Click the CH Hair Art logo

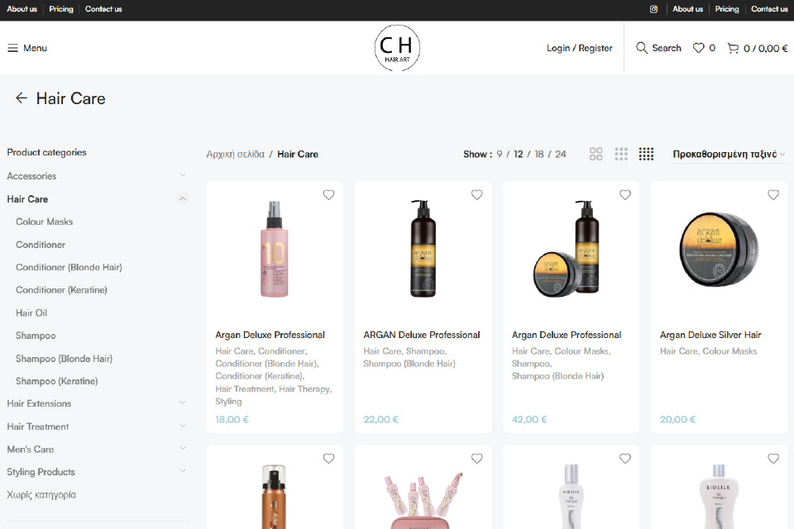point(397,48)
